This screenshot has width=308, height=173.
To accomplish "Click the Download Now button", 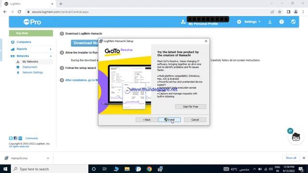I will tap(85, 43).
